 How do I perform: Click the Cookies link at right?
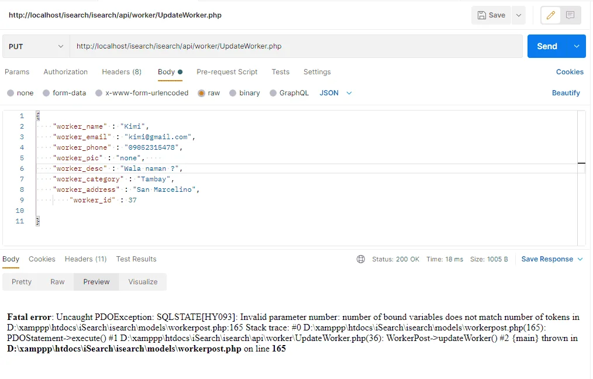pyautogui.click(x=570, y=72)
